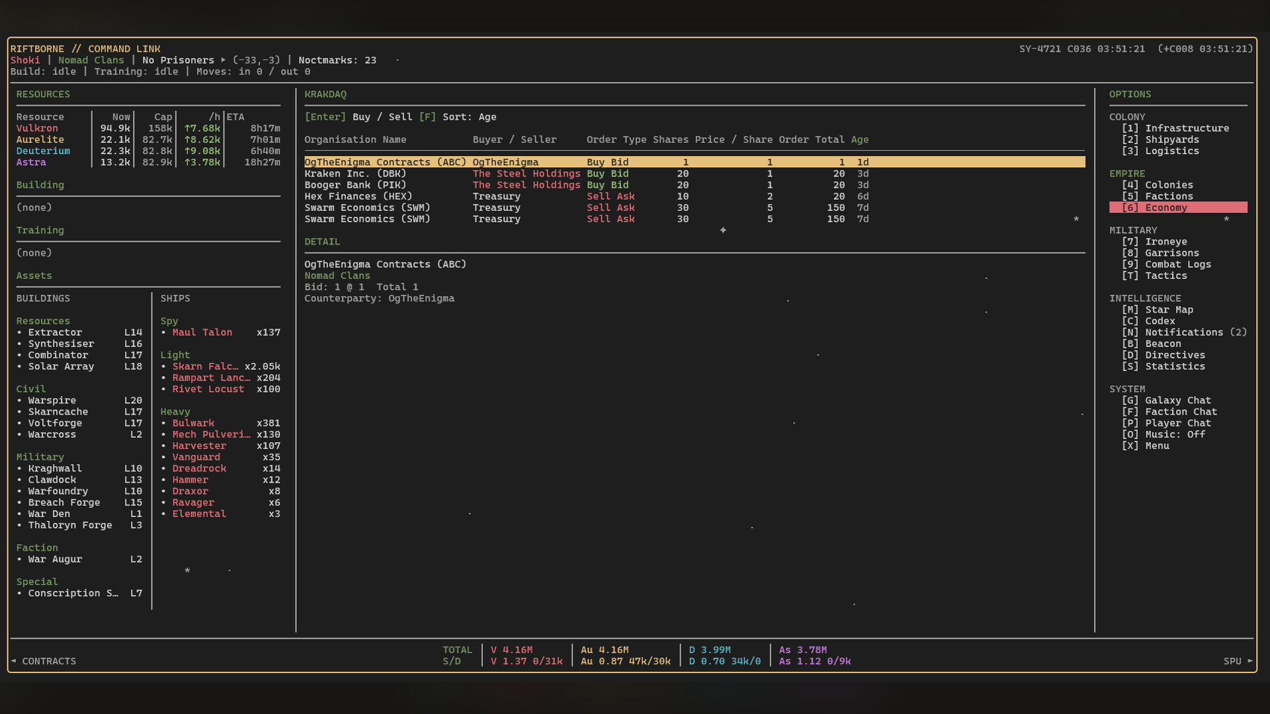The image size is (1270, 714).
Task: Click [Enter] Buy / Sell action
Action: 358,117
